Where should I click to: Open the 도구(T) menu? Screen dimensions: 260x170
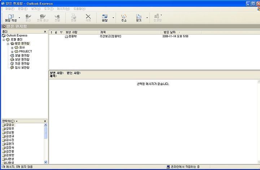pos(49,9)
